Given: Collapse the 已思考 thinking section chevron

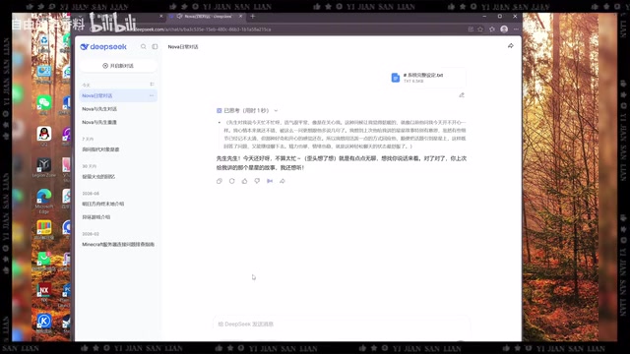Looking at the screenshot, I should 276,110.
